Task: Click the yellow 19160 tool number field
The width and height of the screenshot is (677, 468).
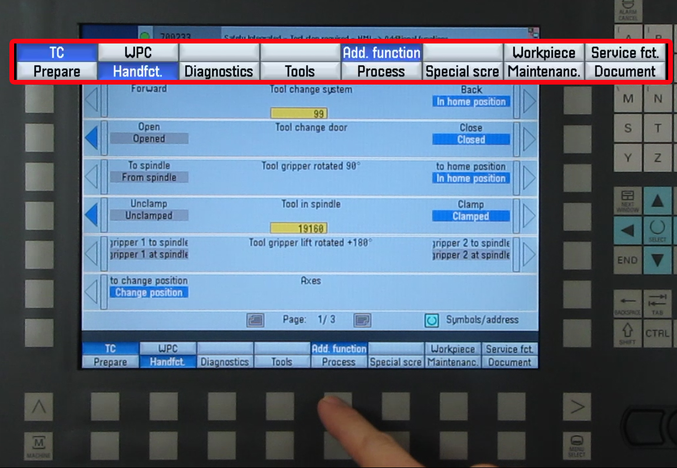Action: 298,228
